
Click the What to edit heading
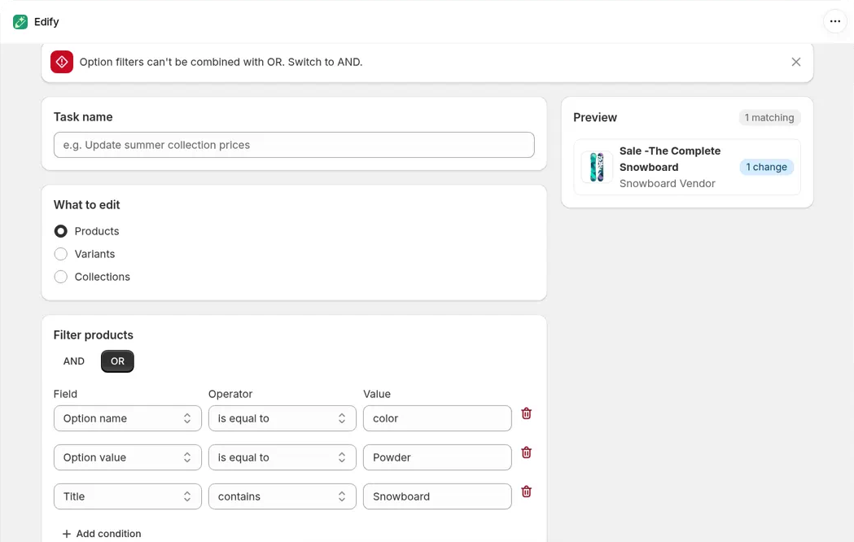tap(86, 205)
